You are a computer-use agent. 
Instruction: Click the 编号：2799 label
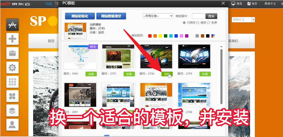185,74
